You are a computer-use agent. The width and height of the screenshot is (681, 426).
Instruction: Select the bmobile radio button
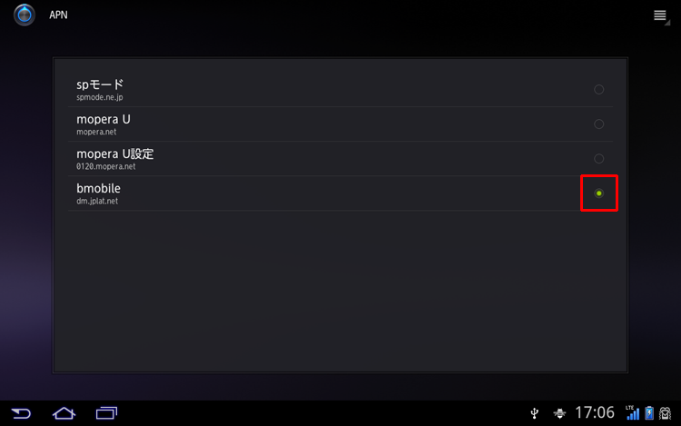(x=599, y=193)
